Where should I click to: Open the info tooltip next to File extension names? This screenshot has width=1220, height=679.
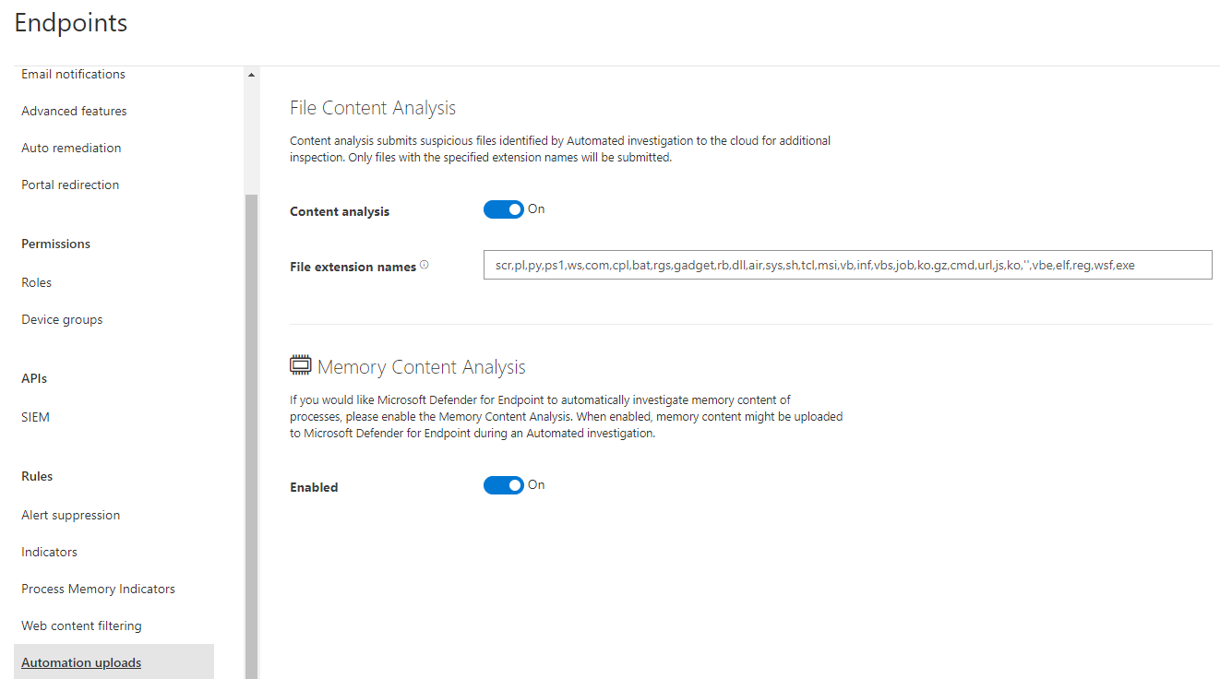[424, 263]
